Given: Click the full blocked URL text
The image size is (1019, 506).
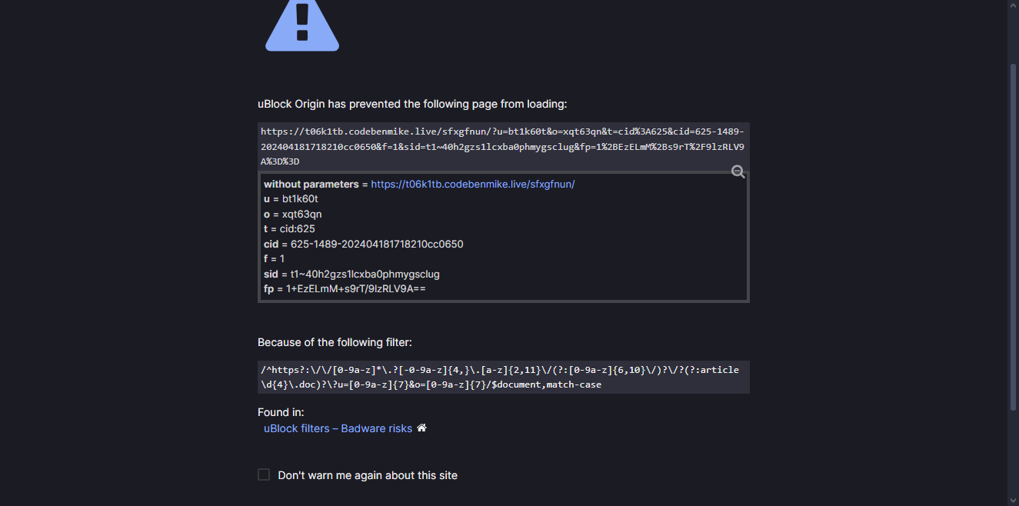Looking at the screenshot, I should point(502,146).
